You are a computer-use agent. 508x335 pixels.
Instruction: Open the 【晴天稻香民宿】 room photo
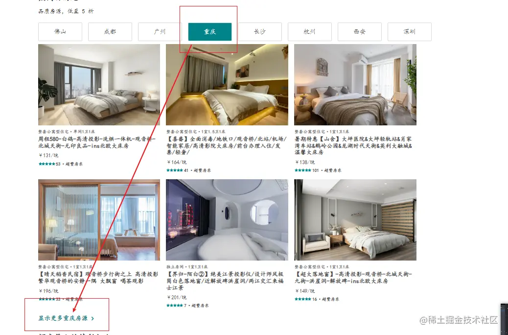(99, 220)
